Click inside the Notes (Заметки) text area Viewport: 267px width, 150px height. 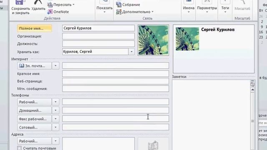(211, 115)
